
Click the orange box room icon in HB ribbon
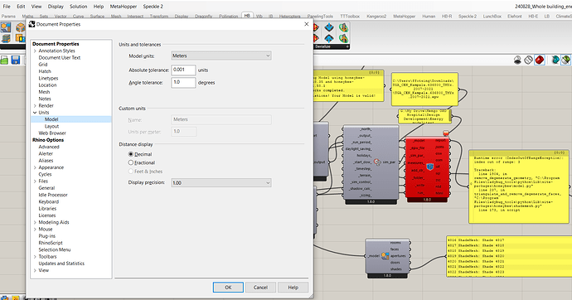(x=21, y=27)
